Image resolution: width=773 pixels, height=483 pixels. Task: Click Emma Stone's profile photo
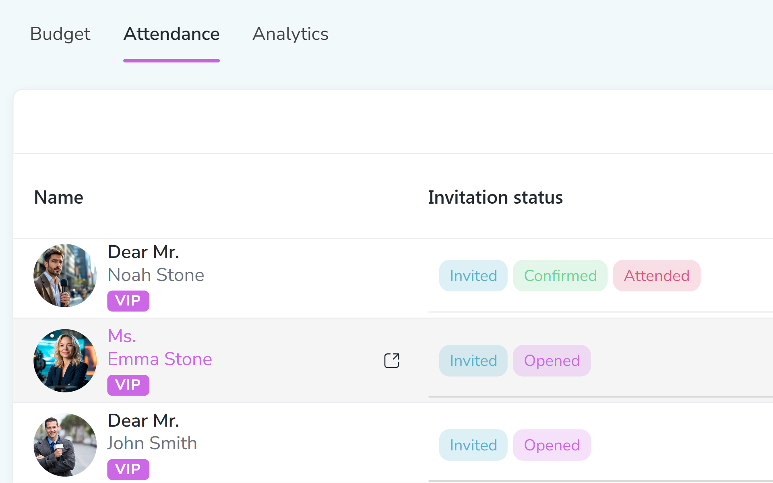coord(65,361)
